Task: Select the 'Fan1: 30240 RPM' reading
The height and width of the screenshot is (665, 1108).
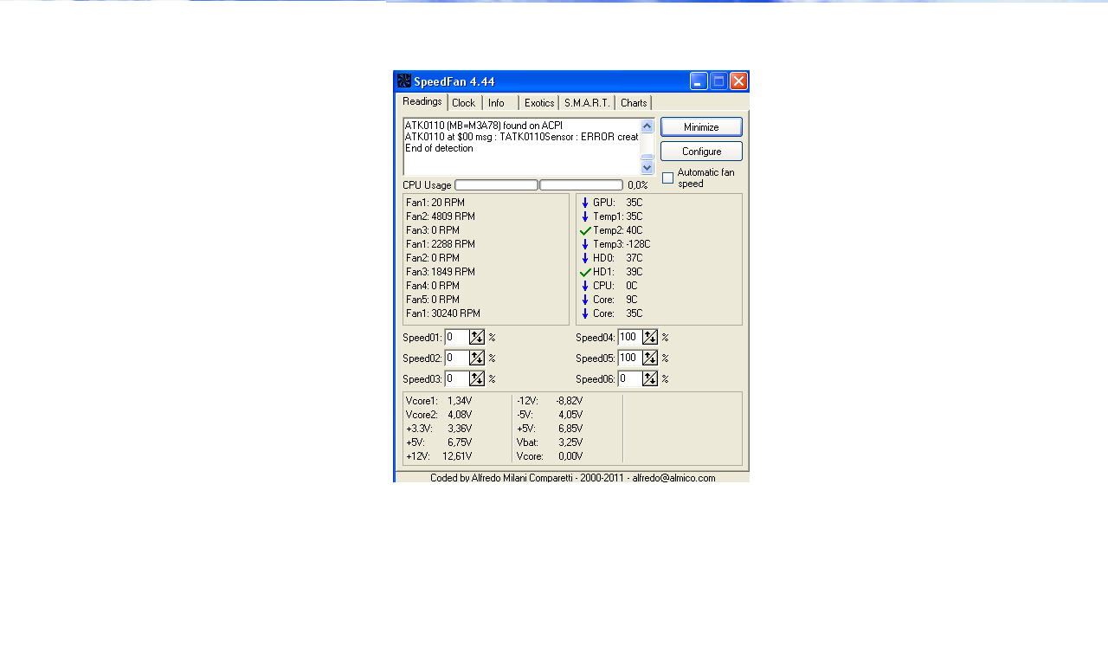Action: (443, 313)
